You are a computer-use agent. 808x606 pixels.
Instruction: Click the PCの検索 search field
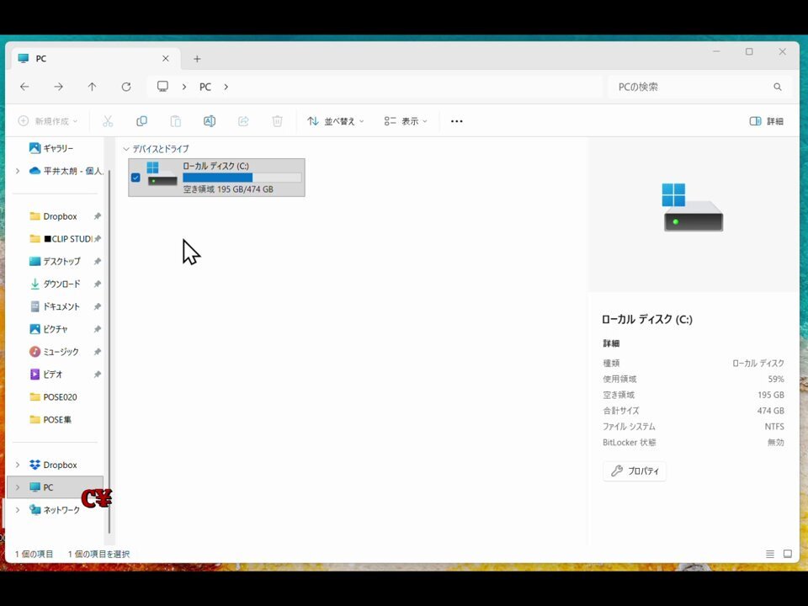coord(690,87)
